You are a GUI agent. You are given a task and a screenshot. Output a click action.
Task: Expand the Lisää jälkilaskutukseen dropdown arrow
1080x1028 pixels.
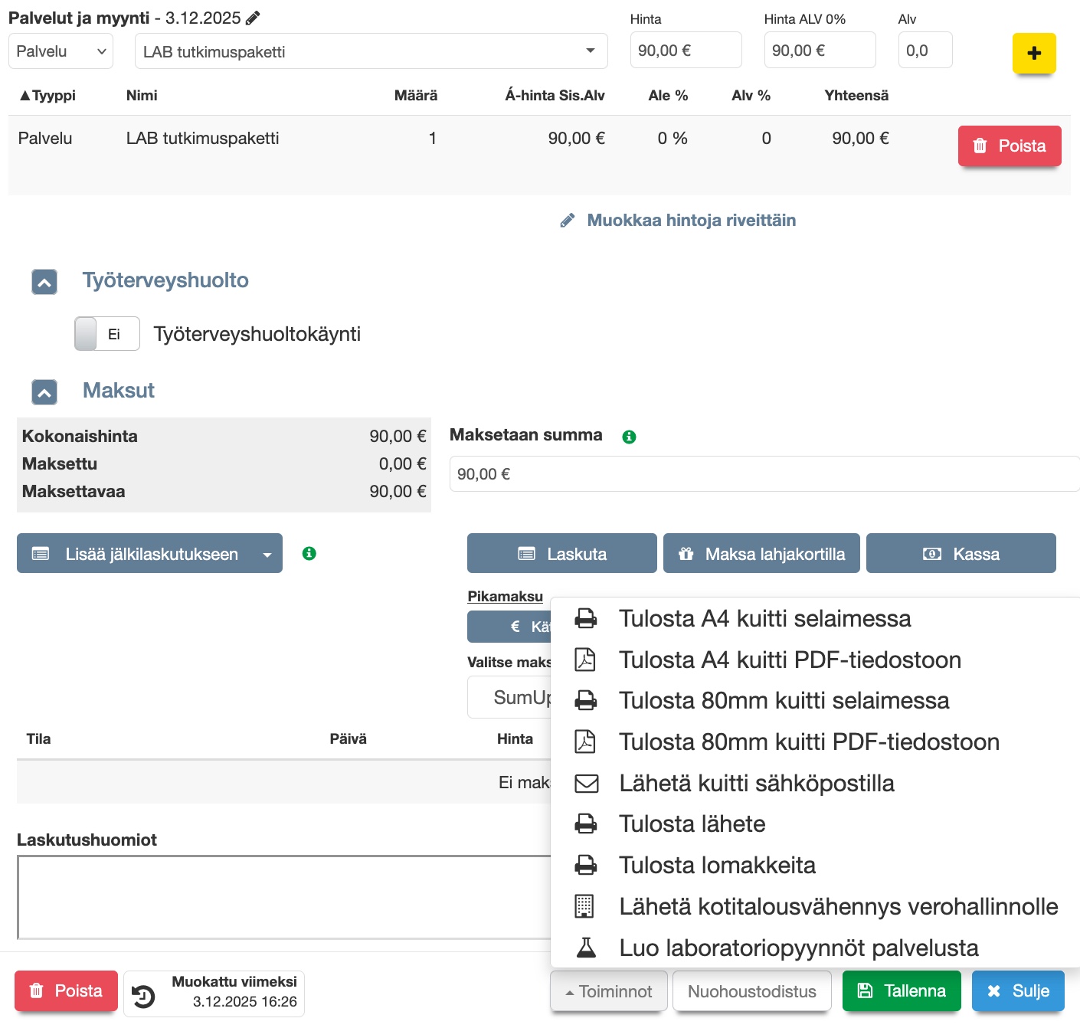267,555
